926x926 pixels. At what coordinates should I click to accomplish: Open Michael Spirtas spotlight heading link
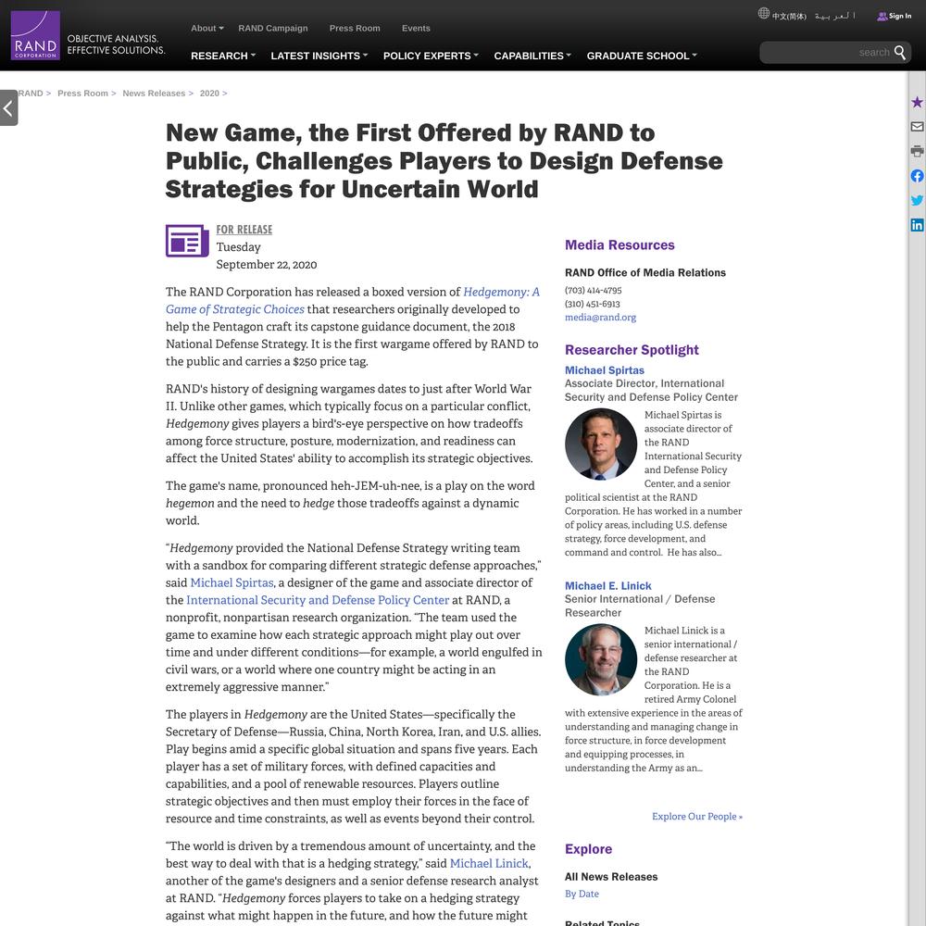click(604, 370)
